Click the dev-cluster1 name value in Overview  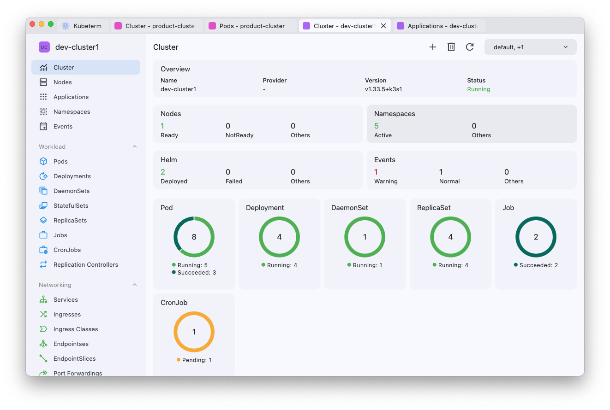[x=179, y=89]
